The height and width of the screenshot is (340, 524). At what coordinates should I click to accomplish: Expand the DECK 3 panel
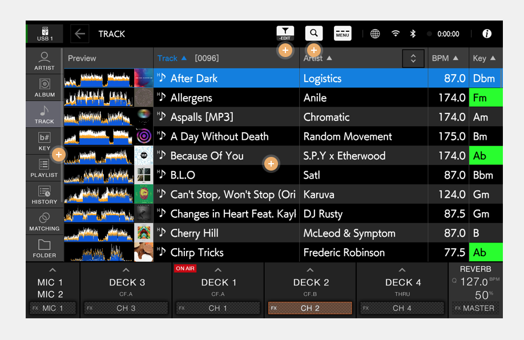[x=126, y=271]
